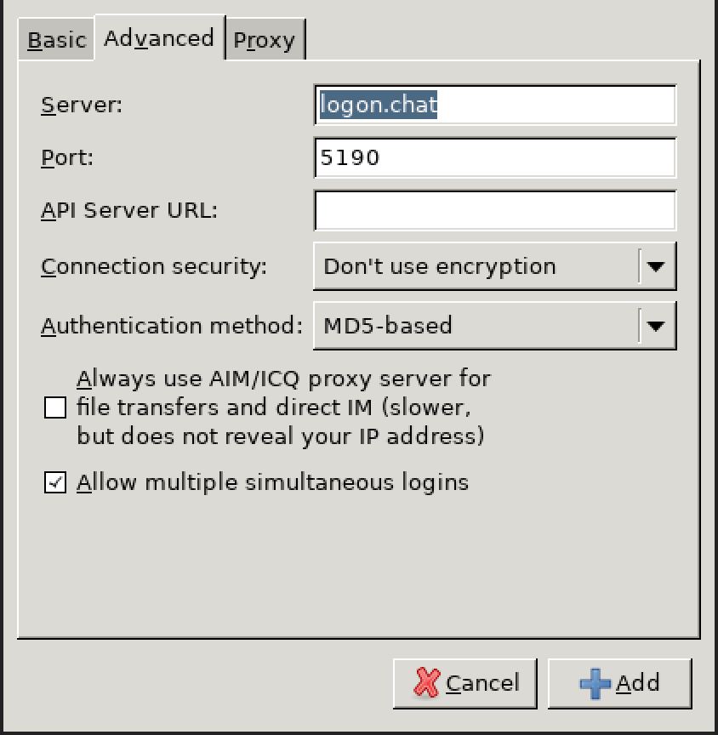Click the Connection security: label
718x735 pixels.
[154, 266]
